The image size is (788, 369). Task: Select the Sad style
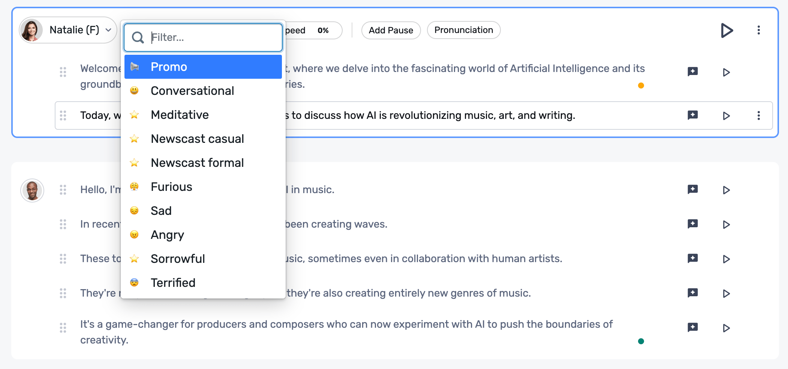coord(203,211)
